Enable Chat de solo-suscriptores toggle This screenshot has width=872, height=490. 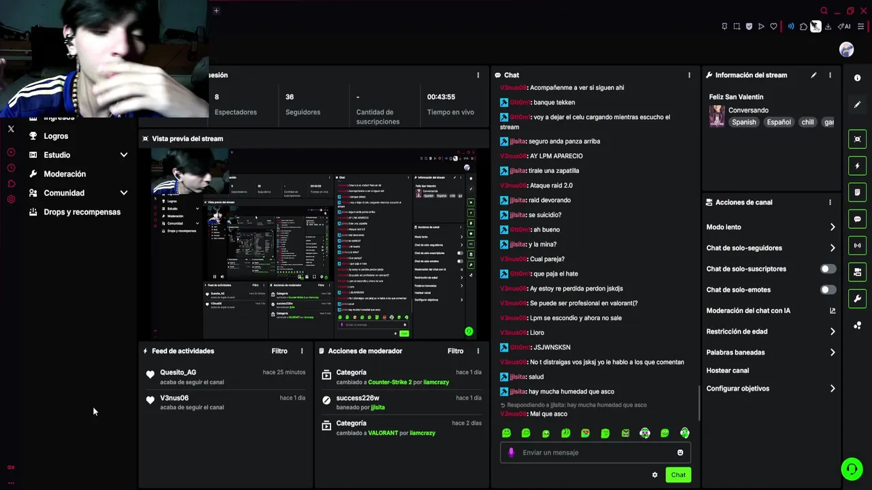[828, 269]
